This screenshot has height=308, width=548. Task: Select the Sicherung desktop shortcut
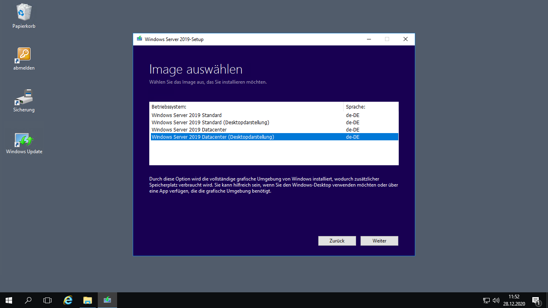click(24, 101)
